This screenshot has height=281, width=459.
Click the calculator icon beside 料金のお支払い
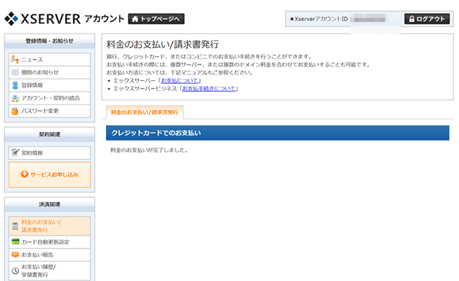pos(15,226)
